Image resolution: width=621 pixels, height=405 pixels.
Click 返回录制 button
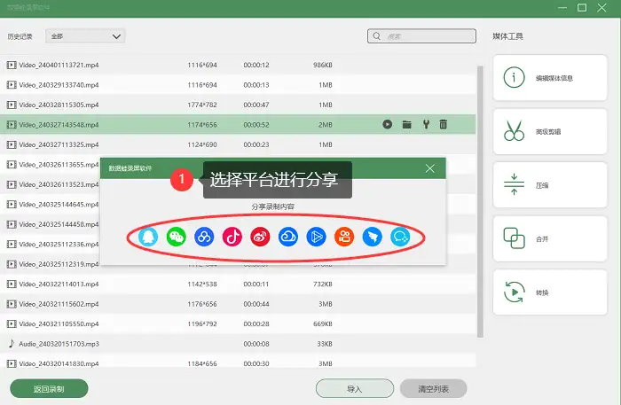tap(49, 389)
